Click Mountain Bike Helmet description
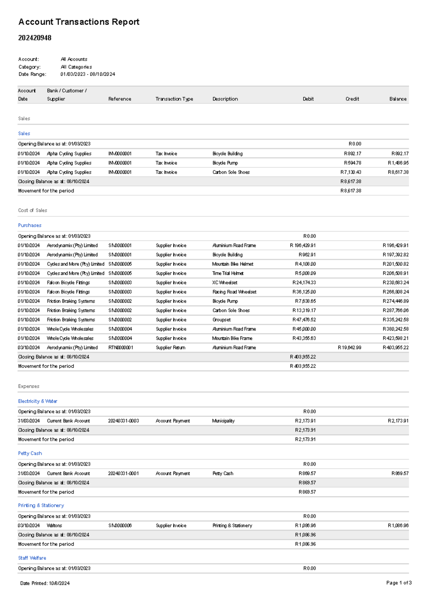426x603 pixels. pos(233,264)
